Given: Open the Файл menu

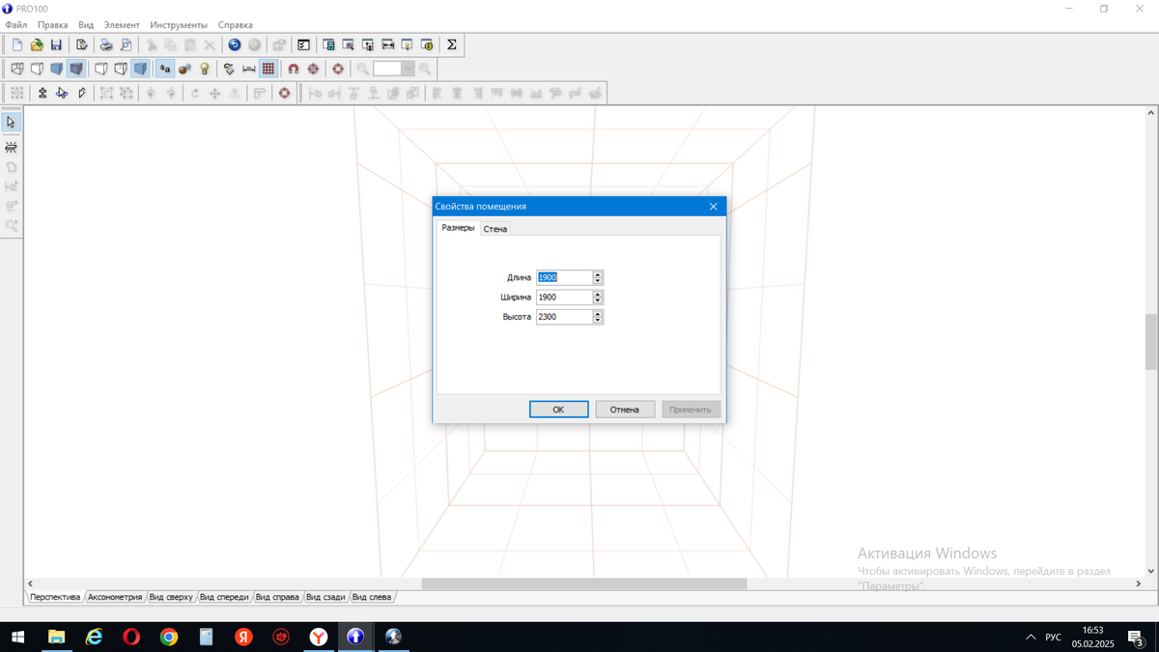Looking at the screenshot, I should click(x=15, y=24).
